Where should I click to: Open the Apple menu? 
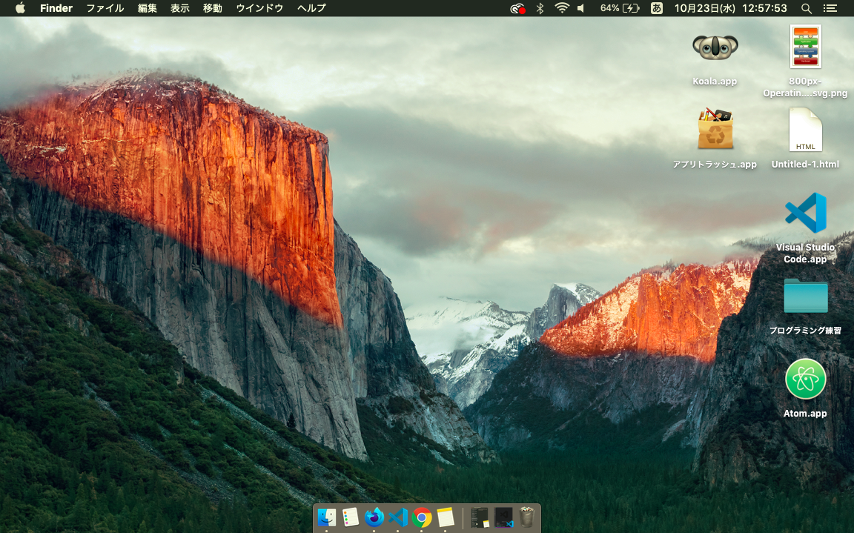[x=20, y=8]
